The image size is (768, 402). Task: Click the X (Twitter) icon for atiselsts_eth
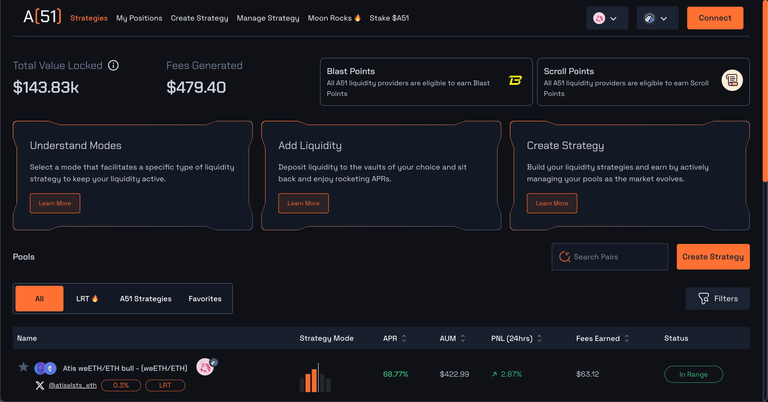pos(40,385)
